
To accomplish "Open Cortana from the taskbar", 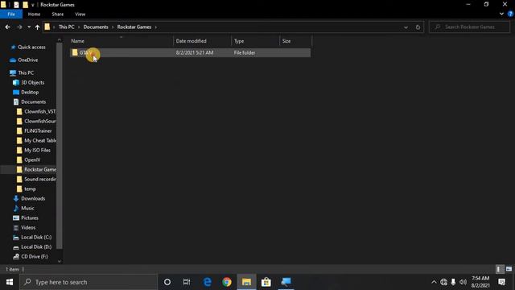I will click(x=167, y=282).
